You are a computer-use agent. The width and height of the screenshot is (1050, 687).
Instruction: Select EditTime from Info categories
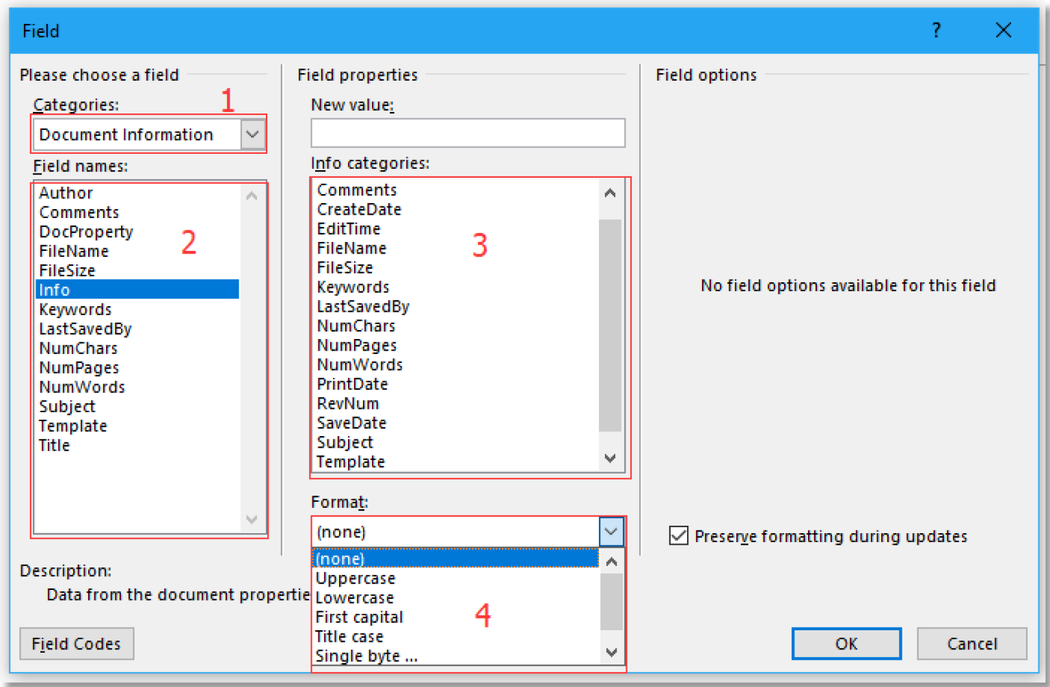[x=349, y=228]
